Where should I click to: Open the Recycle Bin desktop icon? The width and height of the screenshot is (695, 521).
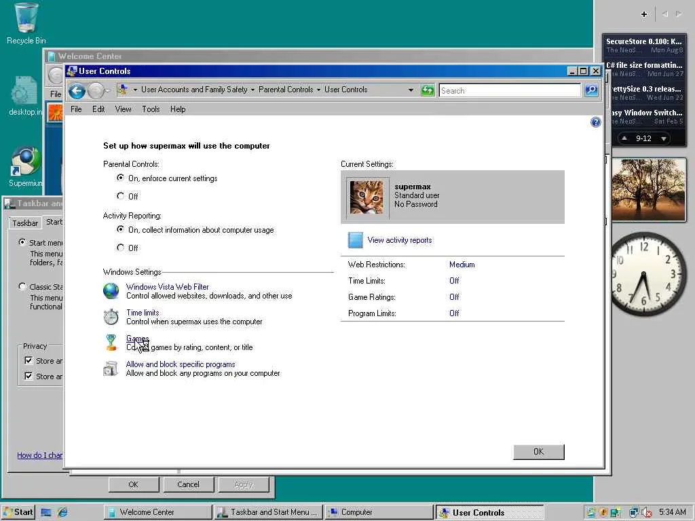(x=26, y=23)
